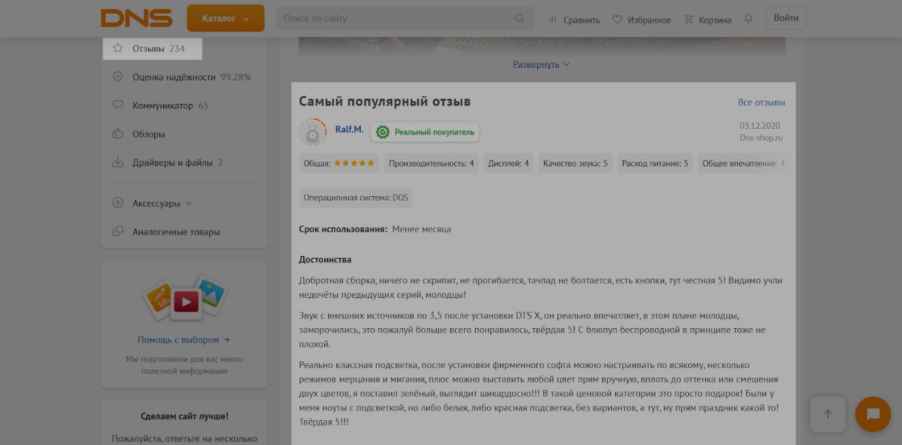Select Отзывы 234 in sidebar
This screenshot has width=902, height=445.
(152, 48)
